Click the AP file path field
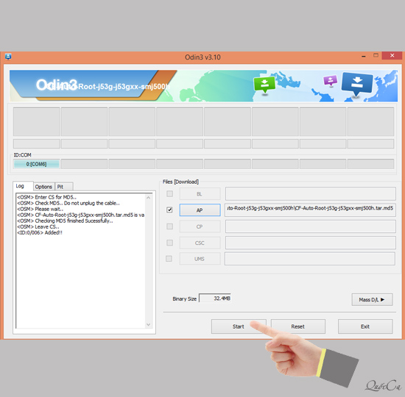This screenshot has width=405, height=397. click(x=310, y=210)
